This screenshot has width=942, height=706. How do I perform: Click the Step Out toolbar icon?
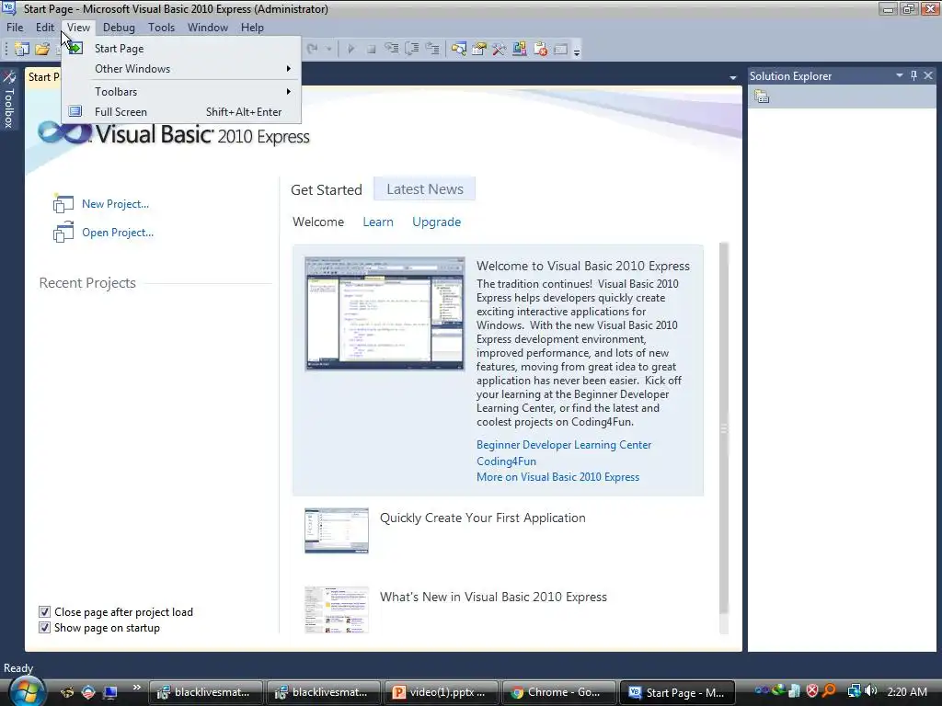point(432,49)
